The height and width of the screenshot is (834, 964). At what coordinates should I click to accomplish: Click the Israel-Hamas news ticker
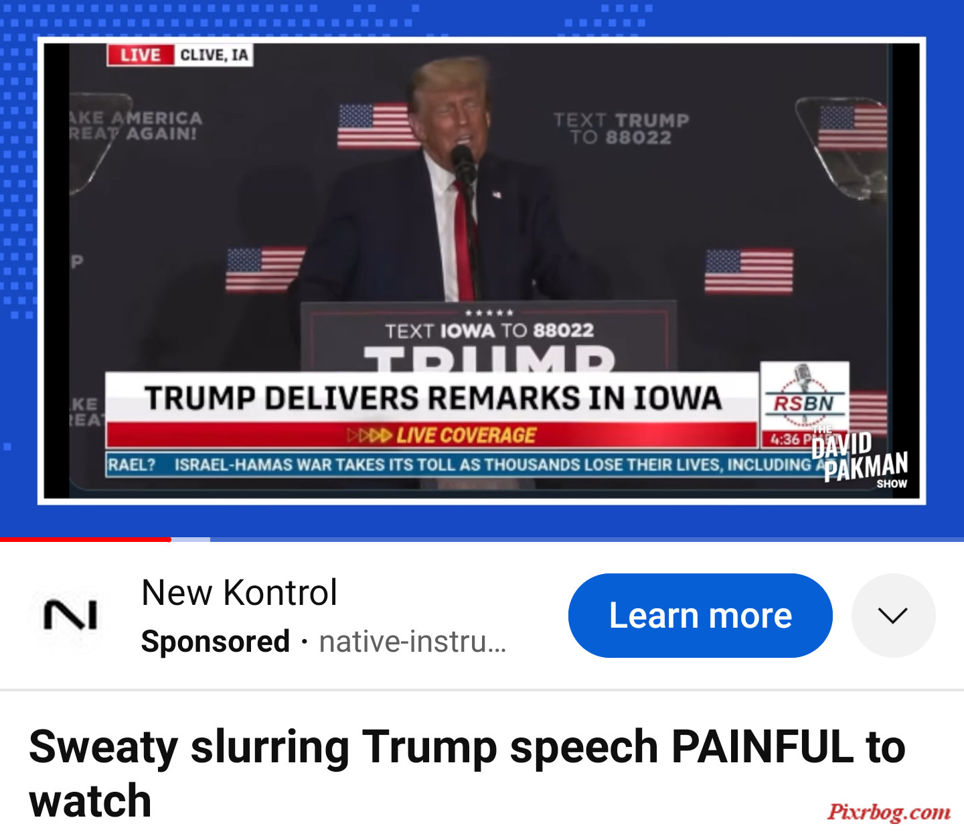pos(462,464)
